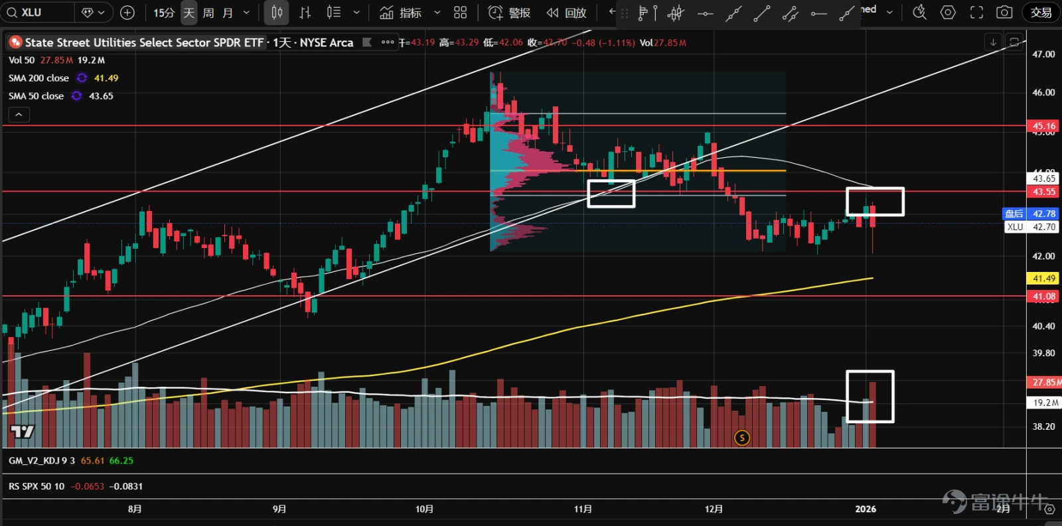Expand the saved layout name dropdown
The height and width of the screenshot is (526, 1062).
[889, 12]
